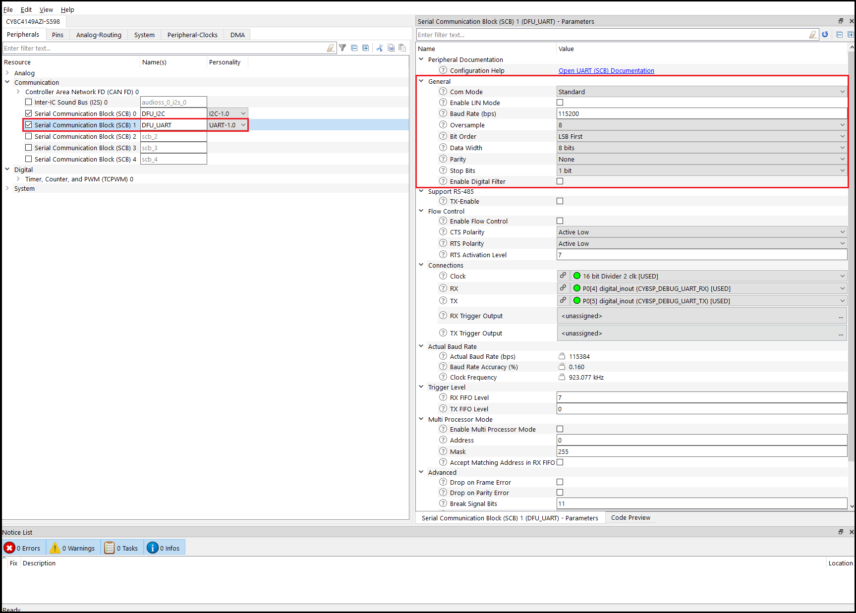Open the Oversample dropdown
Viewport: 856px width, 613px height.
702,125
